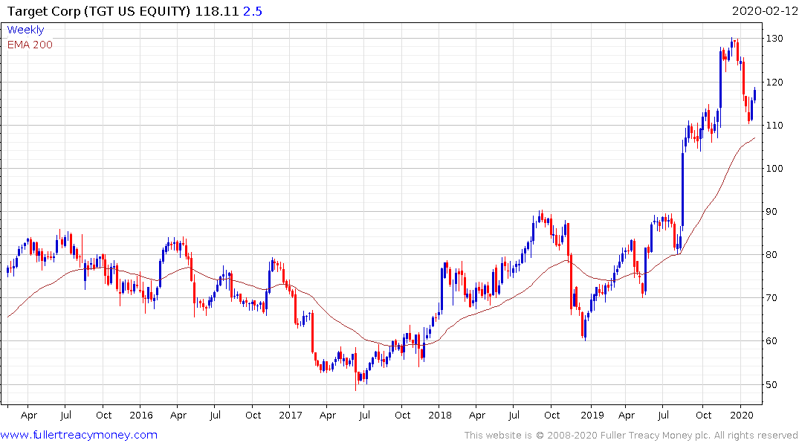This screenshot has height=446, width=799.
Task: Click the 70 price axis label
Action: (x=771, y=298)
